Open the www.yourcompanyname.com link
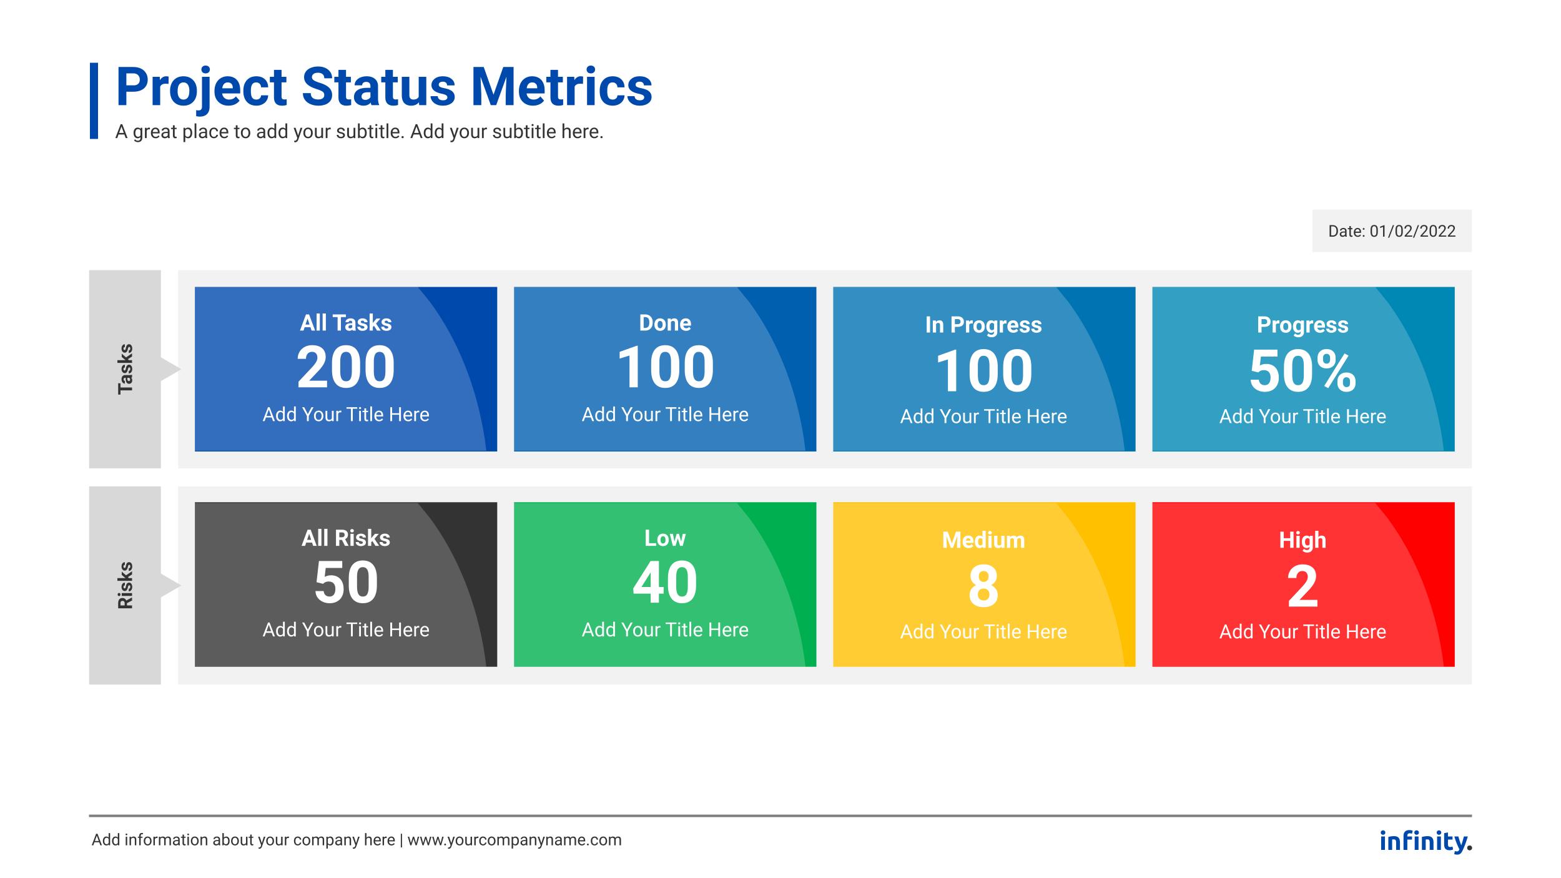This screenshot has width=1561, height=878. [515, 840]
